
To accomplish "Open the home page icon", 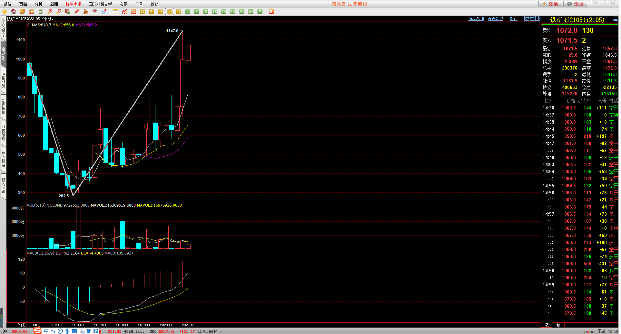I will pos(14,12).
